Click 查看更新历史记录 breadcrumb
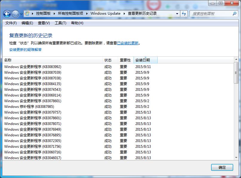This screenshot has width=241, height=178. tap(142, 13)
